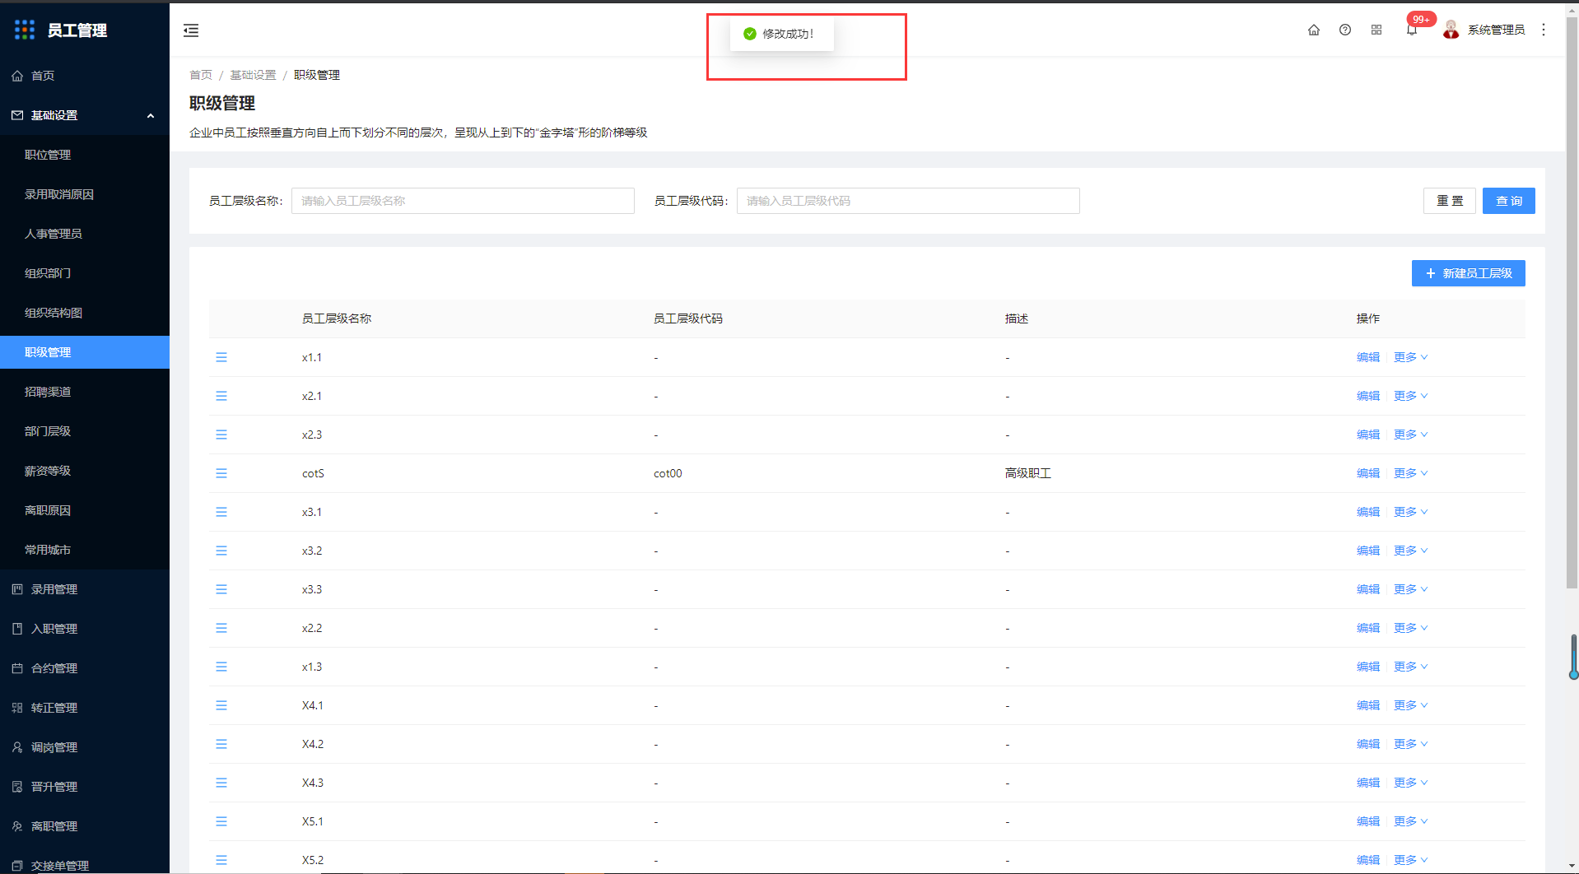Viewport: 1579px width, 874px height.
Task: Open 薪资等级 in the sidebar
Action: [x=85, y=471]
